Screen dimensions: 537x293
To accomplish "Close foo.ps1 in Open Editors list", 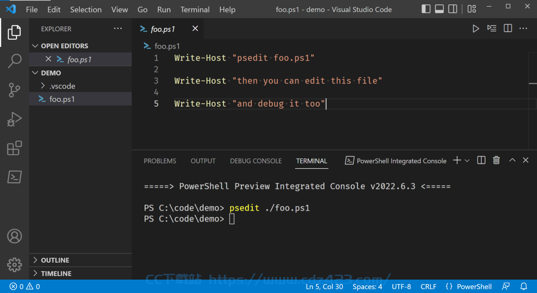I will (48, 59).
